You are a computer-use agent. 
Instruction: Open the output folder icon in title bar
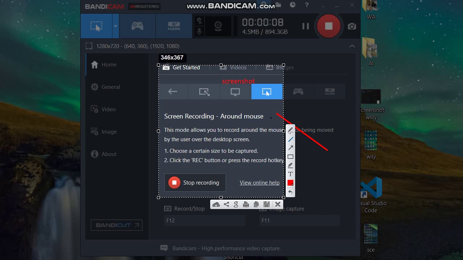coord(278,5)
